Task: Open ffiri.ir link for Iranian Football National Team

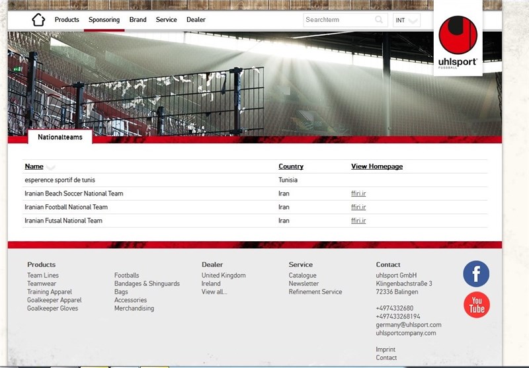Action: (x=358, y=207)
